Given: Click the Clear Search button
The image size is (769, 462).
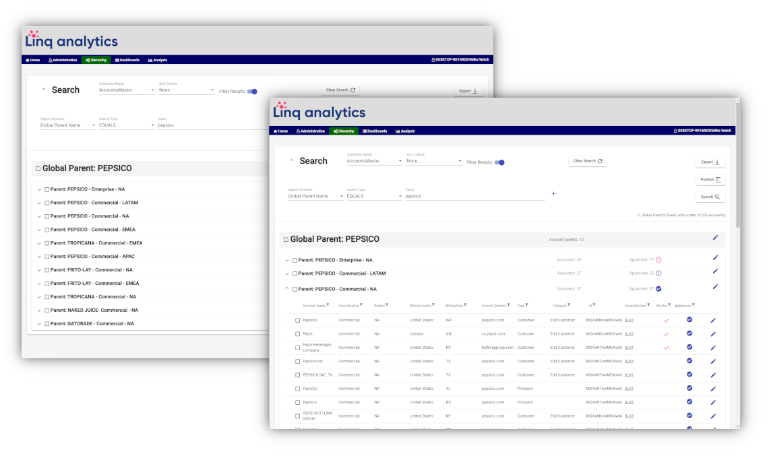Looking at the screenshot, I should point(586,160).
